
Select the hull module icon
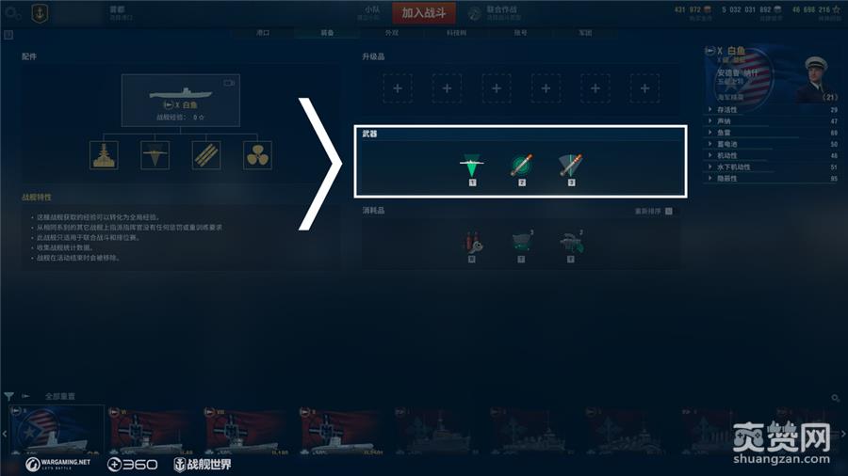tap(104, 155)
